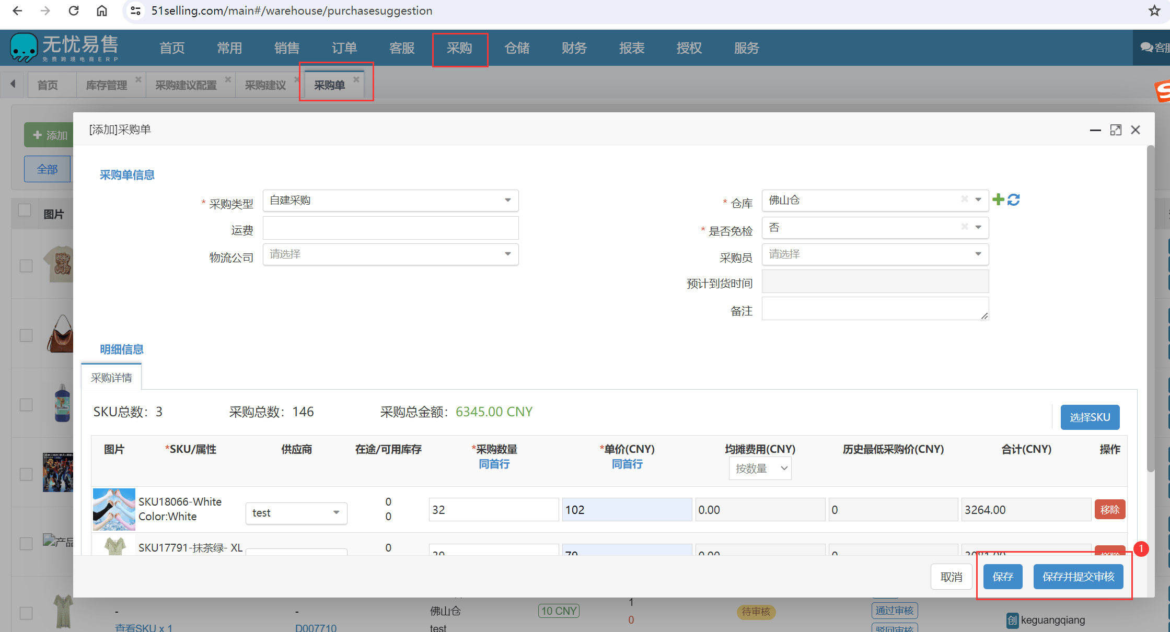Screen dimensions: 1170x632
Task: Click the 预计到货时间 field
Action: coord(875,282)
